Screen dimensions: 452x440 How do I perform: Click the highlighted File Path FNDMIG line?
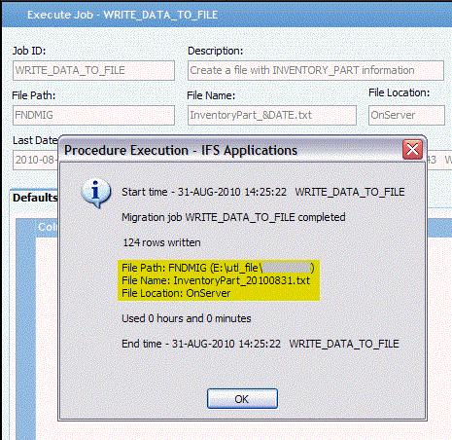click(x=218, y=268)
